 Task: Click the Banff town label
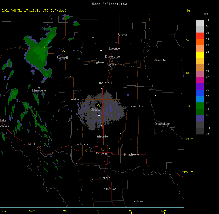pos(32,144)
